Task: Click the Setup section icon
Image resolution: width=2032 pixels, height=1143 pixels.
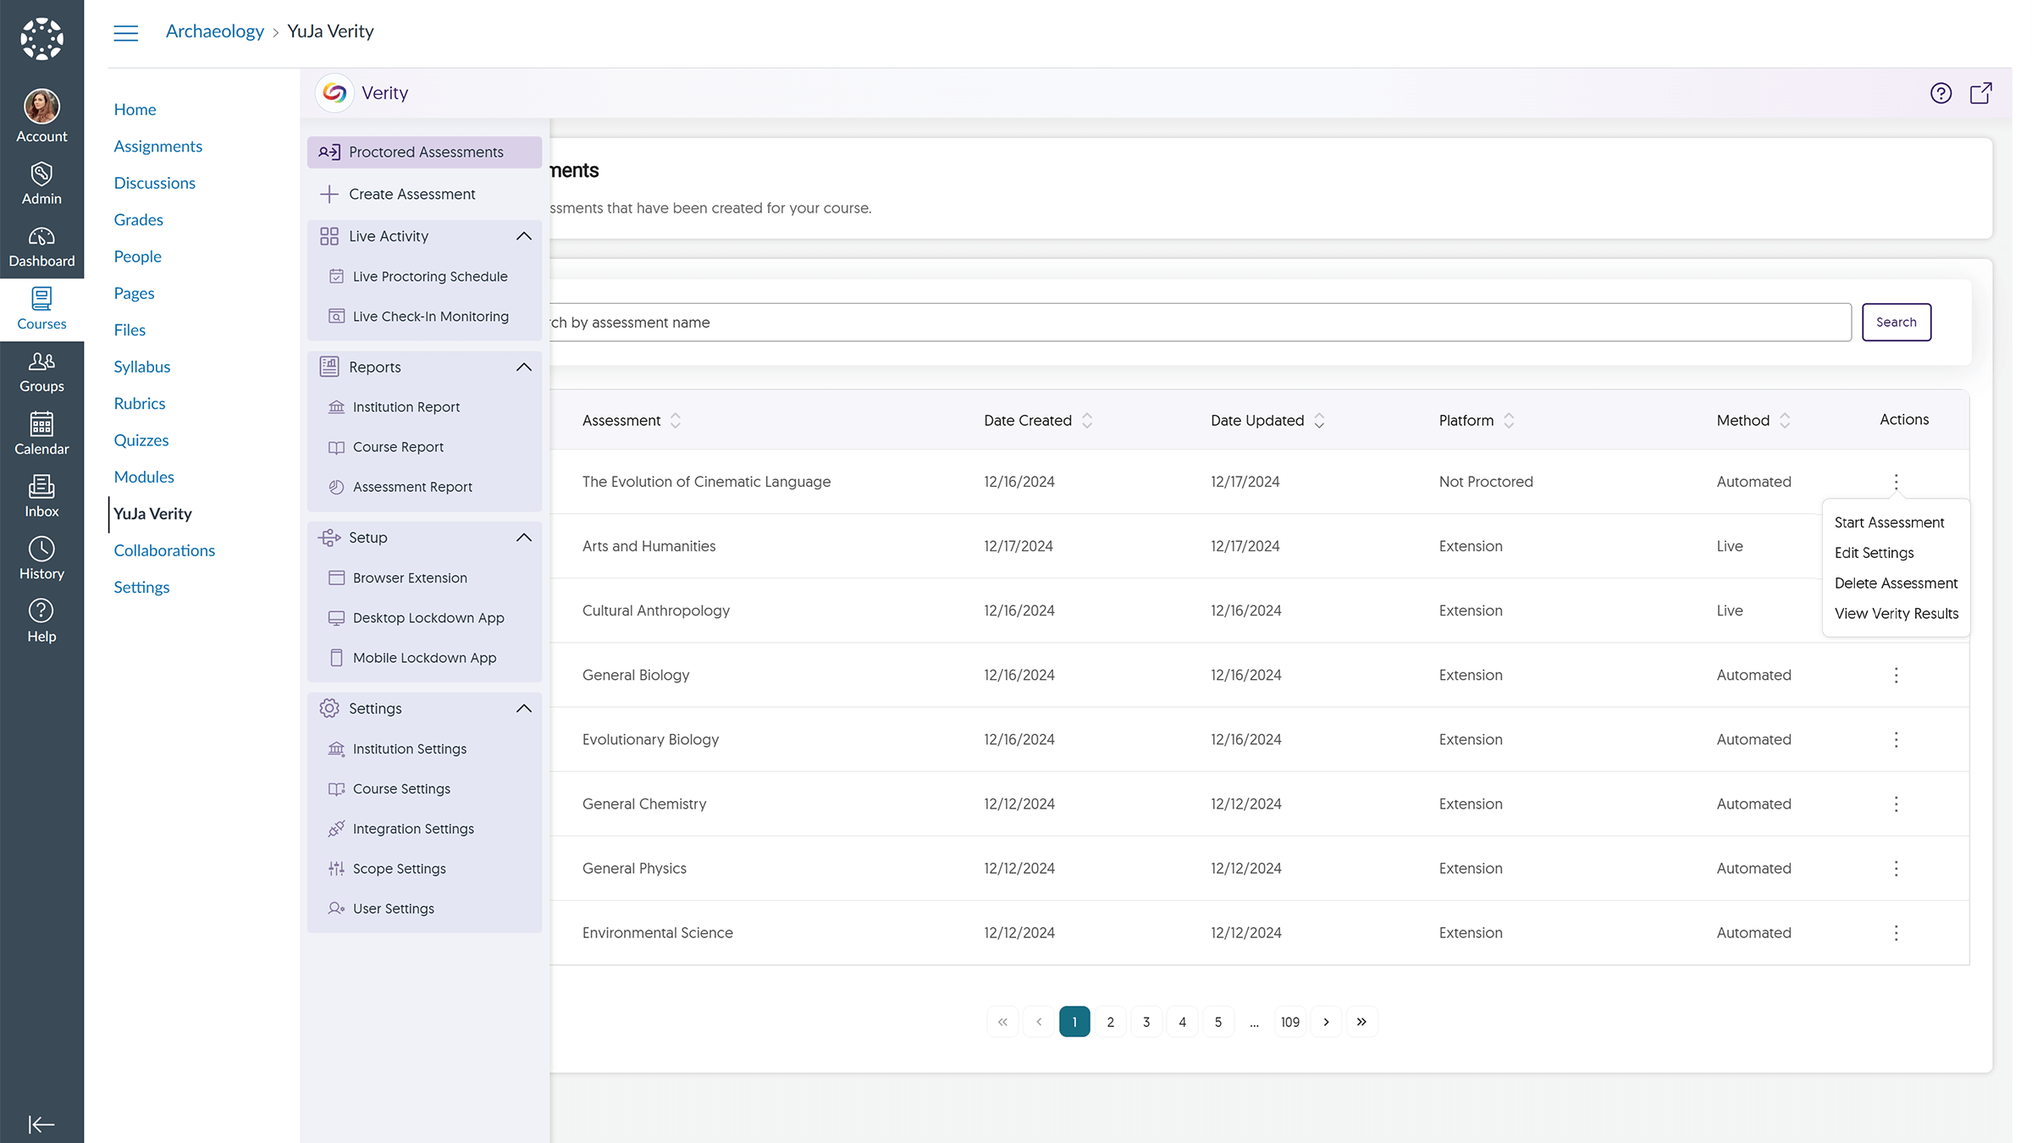Action: point(328,536)
